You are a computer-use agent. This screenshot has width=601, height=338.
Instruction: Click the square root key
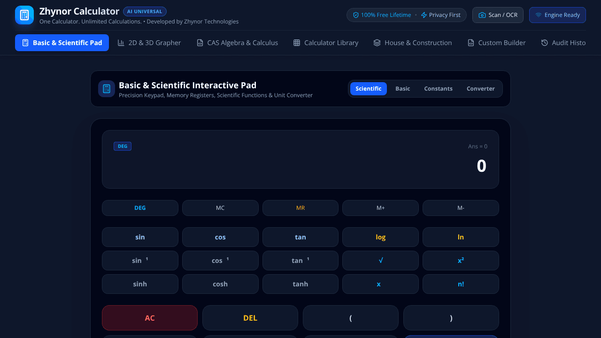(x=380, y=261)
